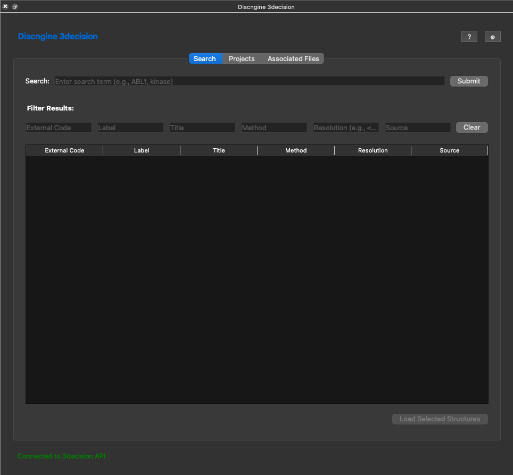Submit the search query
Image resolution: width=513 pixels, height=475 pixels.
[469, 81]
